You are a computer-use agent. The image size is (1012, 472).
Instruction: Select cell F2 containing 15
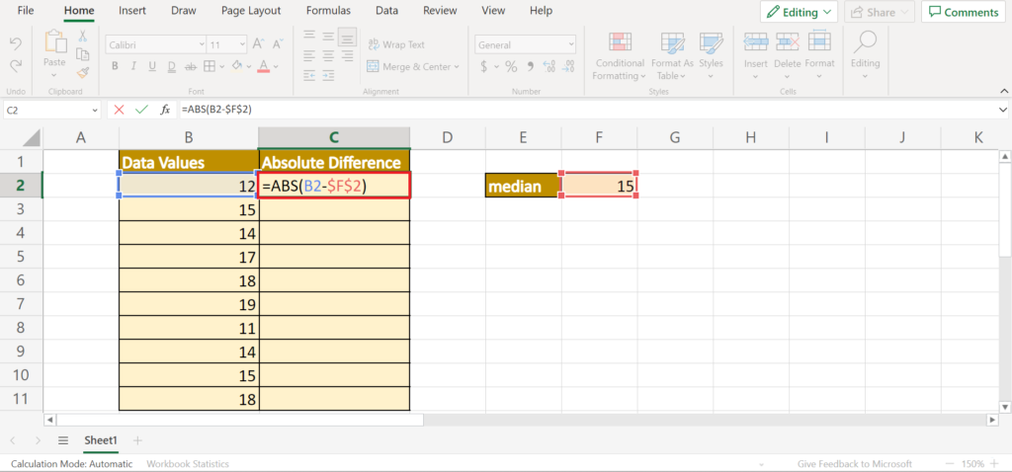click(598, 185)
